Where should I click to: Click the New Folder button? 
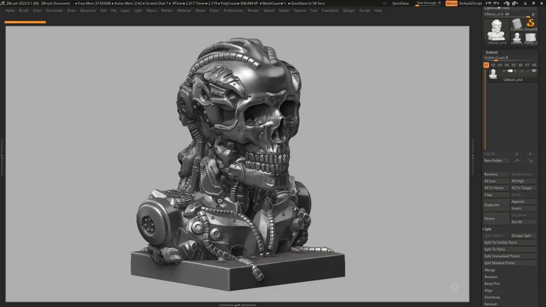coord(496,161)
